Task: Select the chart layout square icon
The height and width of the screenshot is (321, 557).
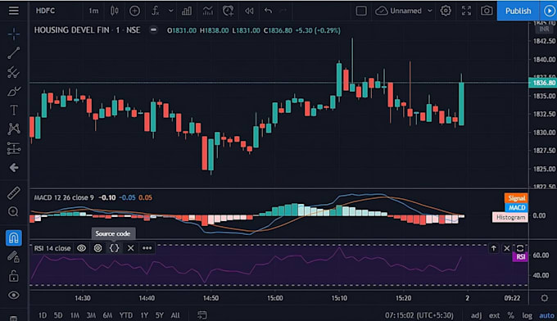Action: tap(361, 11)
